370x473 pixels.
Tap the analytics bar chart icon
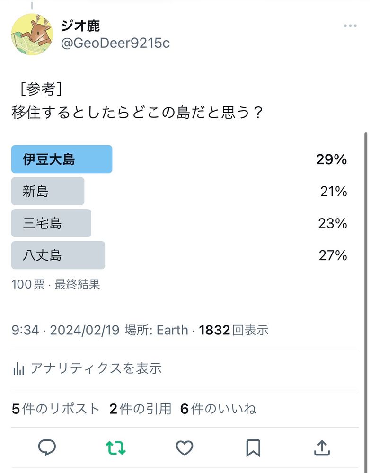19,368
